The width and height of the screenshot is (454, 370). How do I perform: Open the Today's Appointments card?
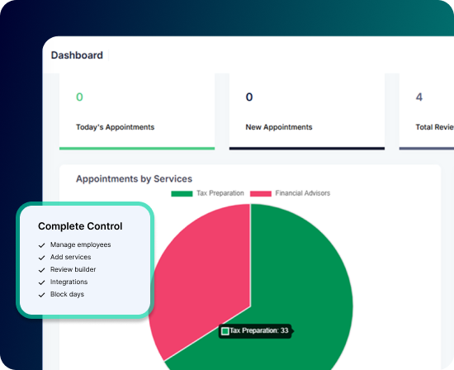[137, 111]
